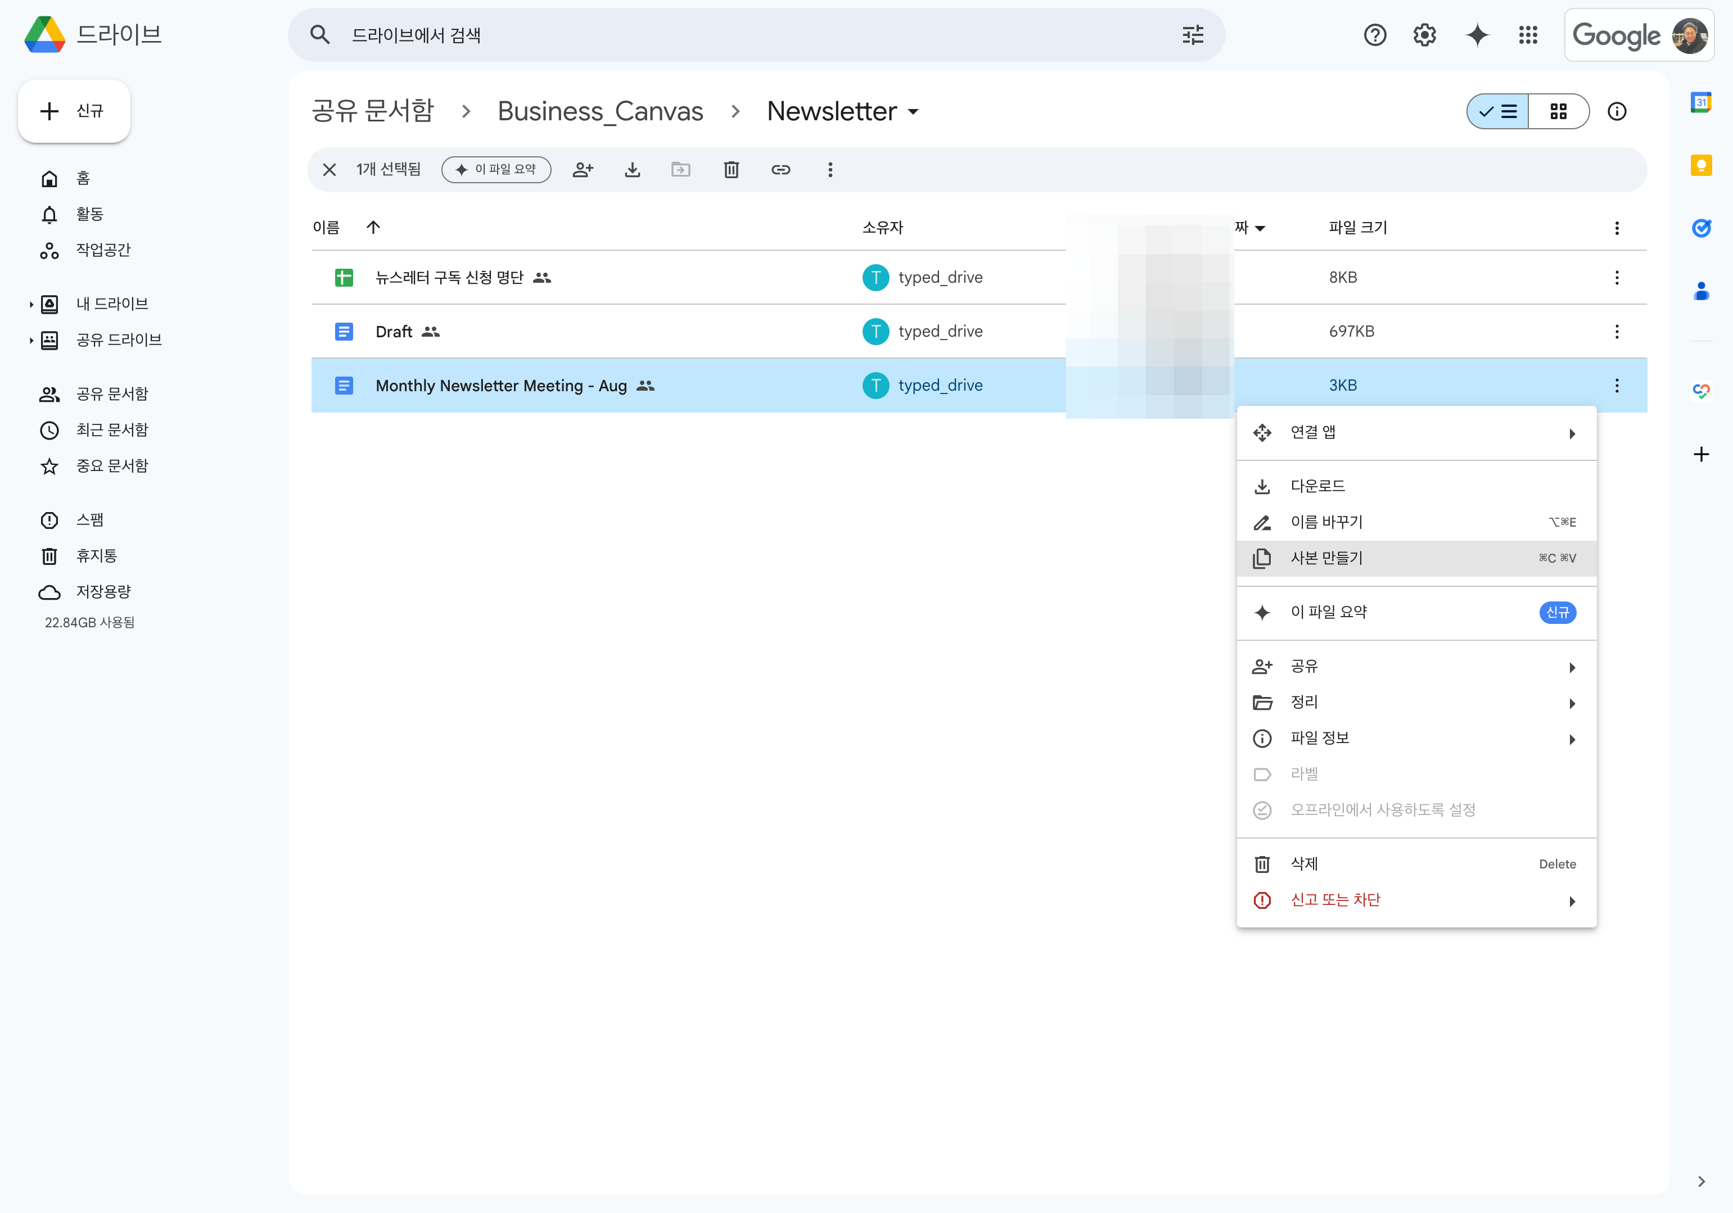The width and height of the screenshot is (1733, 1213).
Task: Click 이 파일 요약 toolbar chip
Action: click(497, 170)
